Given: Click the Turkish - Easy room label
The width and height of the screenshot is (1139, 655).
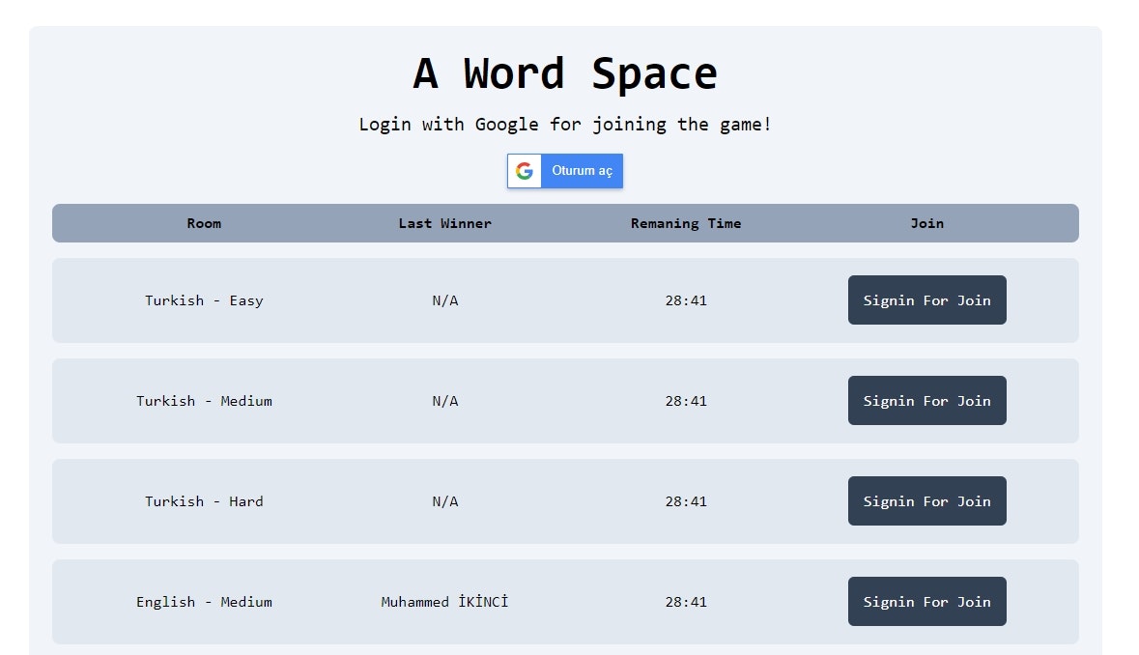Looking at the screenshot, I should [x=204, y=300].
